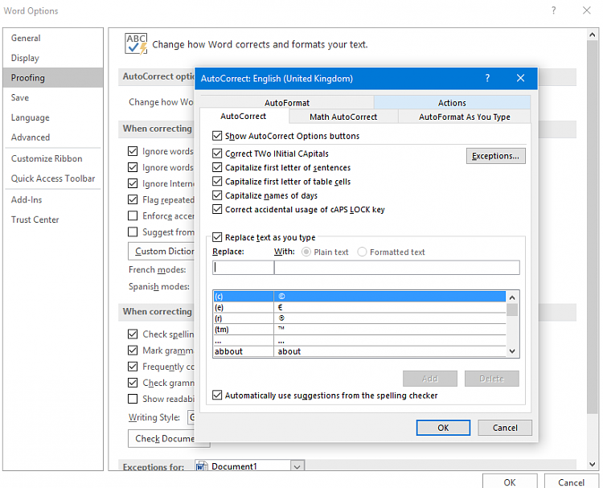Cancel the AutoCorrect dialog

tap(505, 428)
